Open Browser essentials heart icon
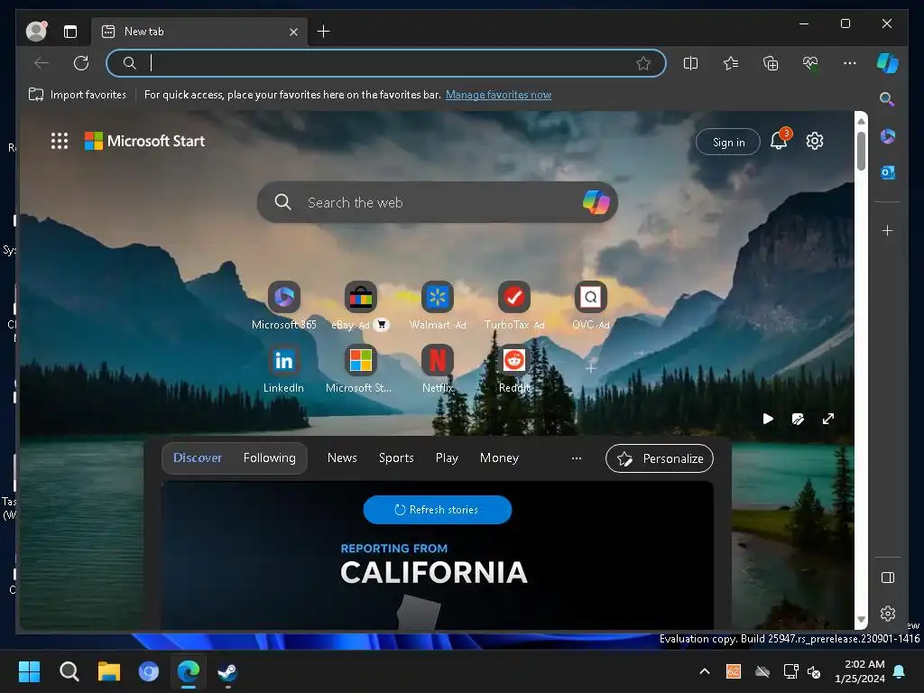 811,63
